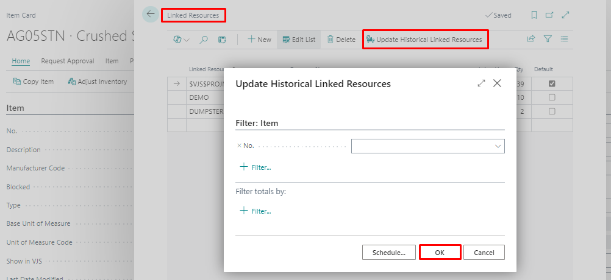This screenshot has height=280, width=611.
Task: Open the No. filter dropdown arrow
Action: (x=498, y=146)
